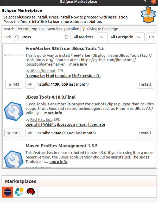The height and width of the screenshot is (203, 158).
Task: Open the Installed tab
Action: point(72,29)
